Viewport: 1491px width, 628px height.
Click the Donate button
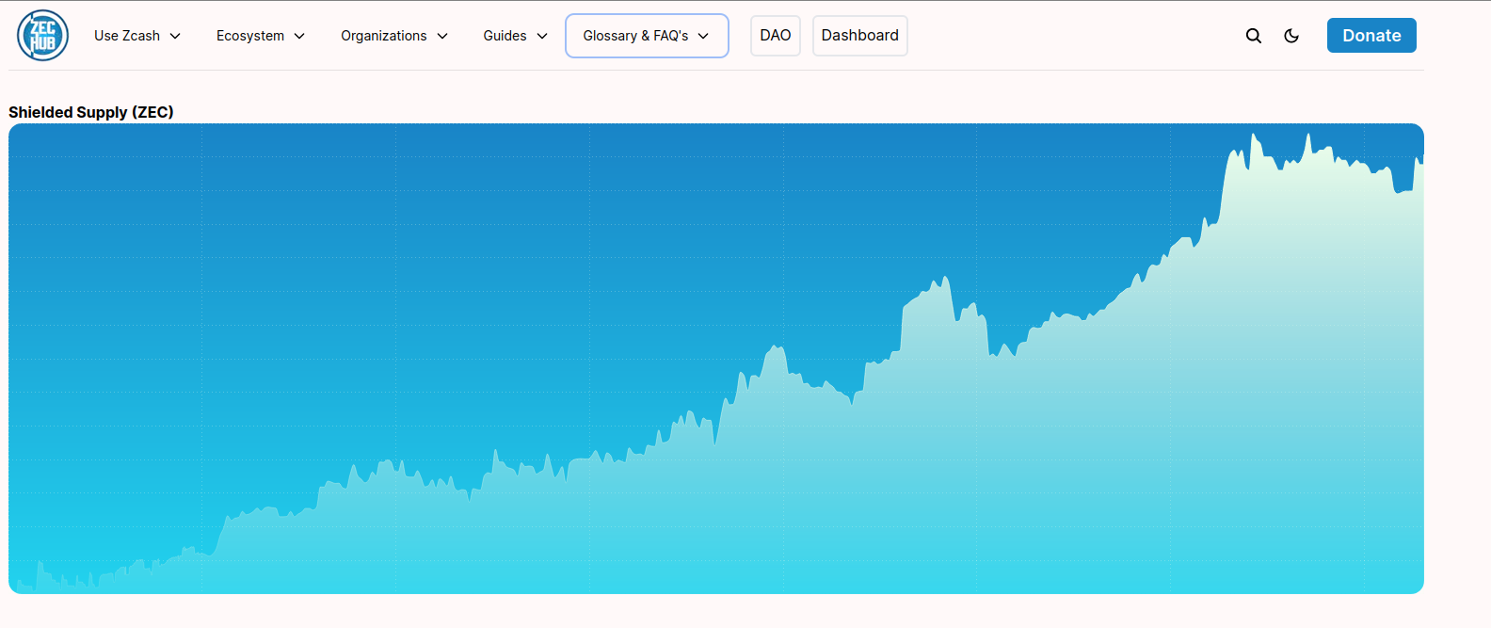(x=1371, y=36)
